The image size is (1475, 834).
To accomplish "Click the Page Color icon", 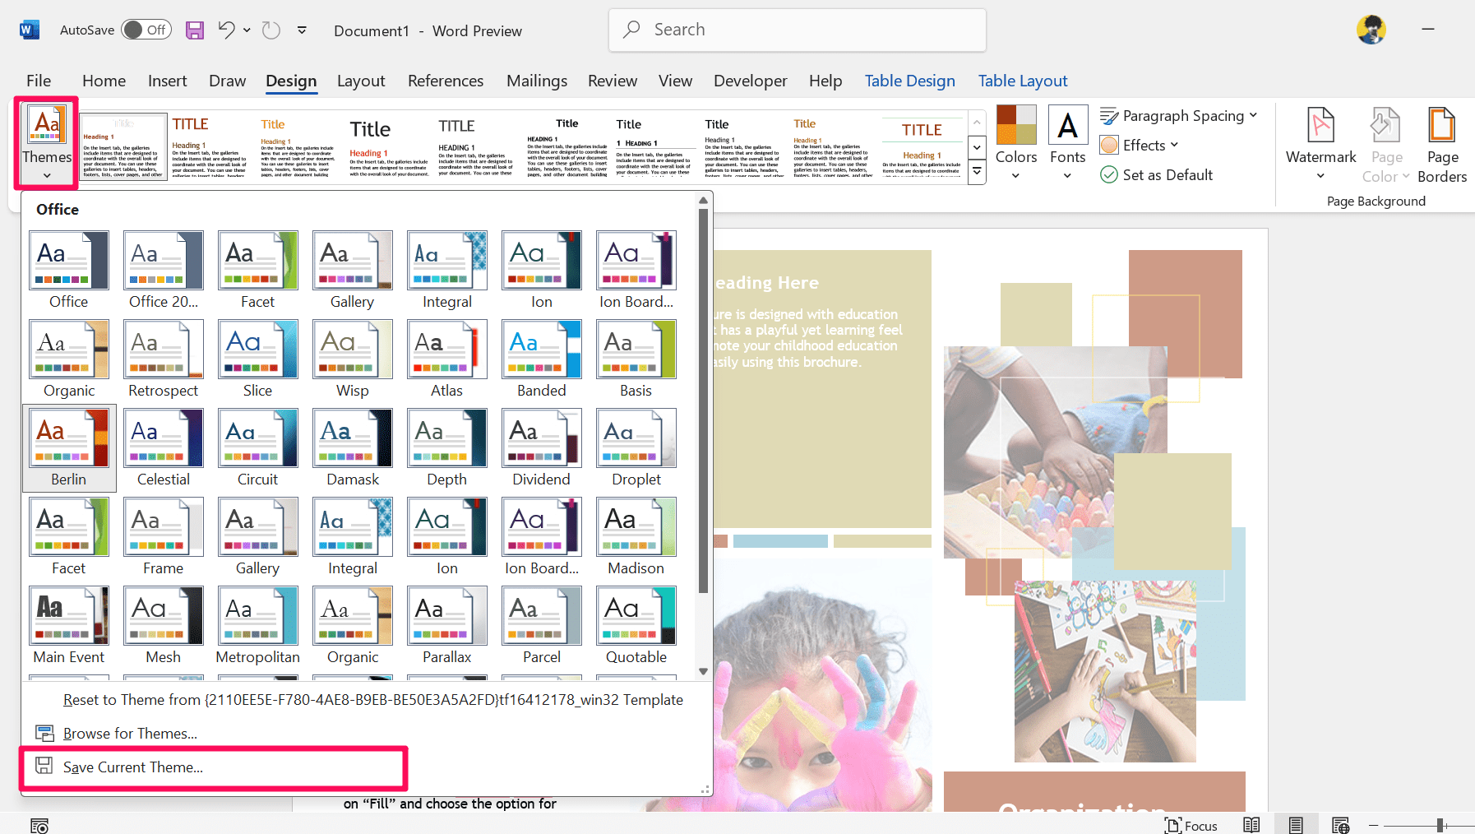I will click(1385, 125).
